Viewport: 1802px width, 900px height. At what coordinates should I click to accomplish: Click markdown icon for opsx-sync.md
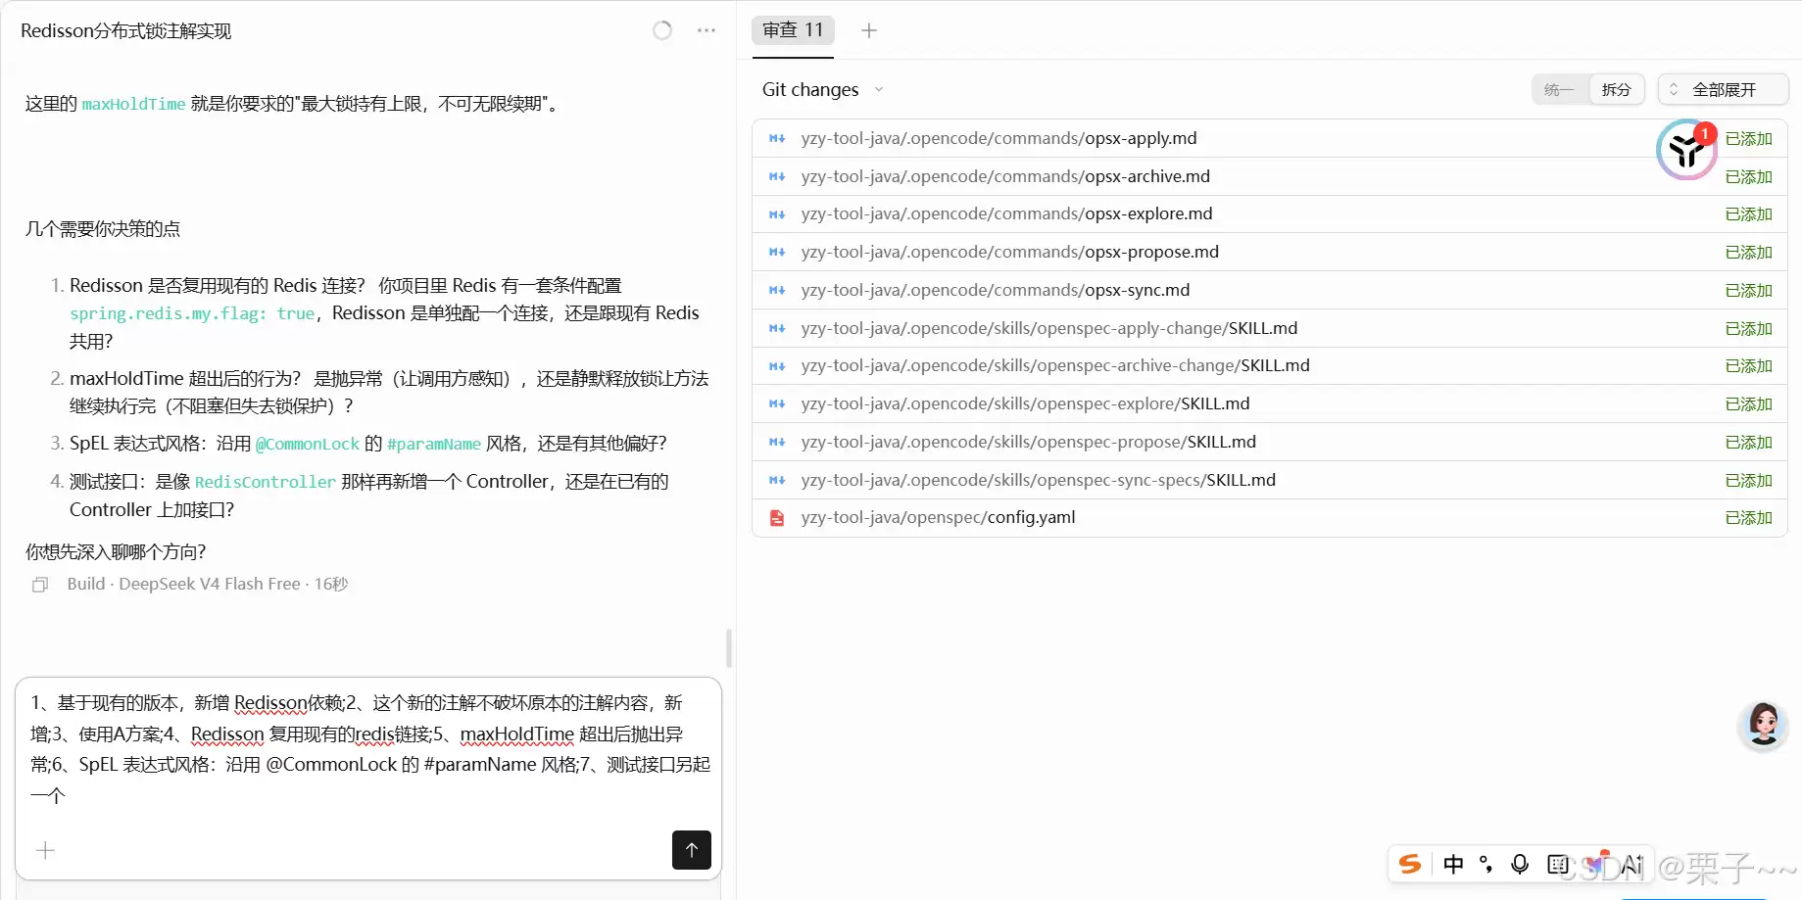tap(777, 290)
